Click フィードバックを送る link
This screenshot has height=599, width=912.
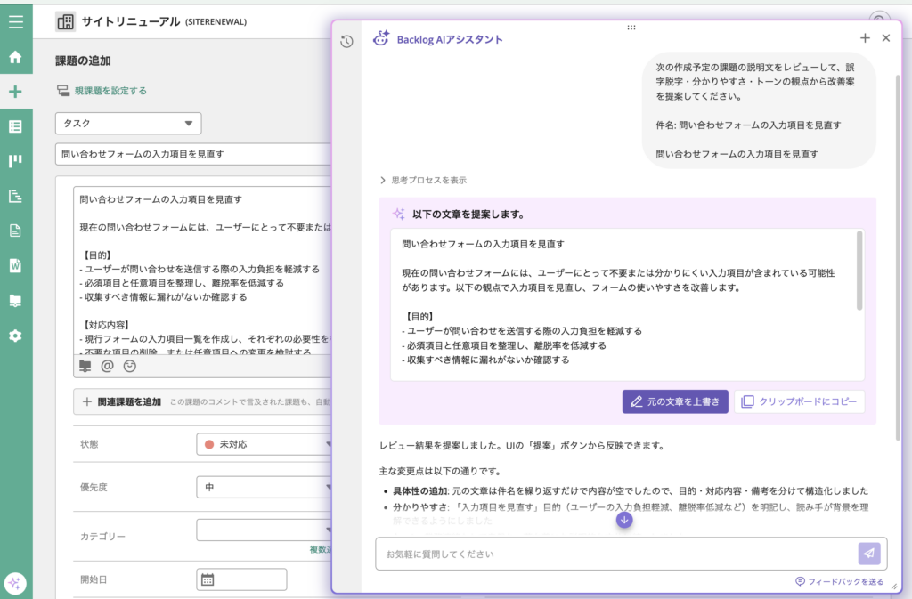point(839,581)
